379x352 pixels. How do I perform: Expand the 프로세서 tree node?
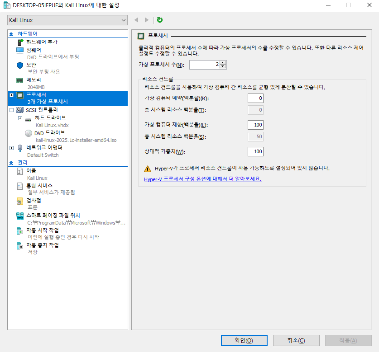[x=11, y=95]
